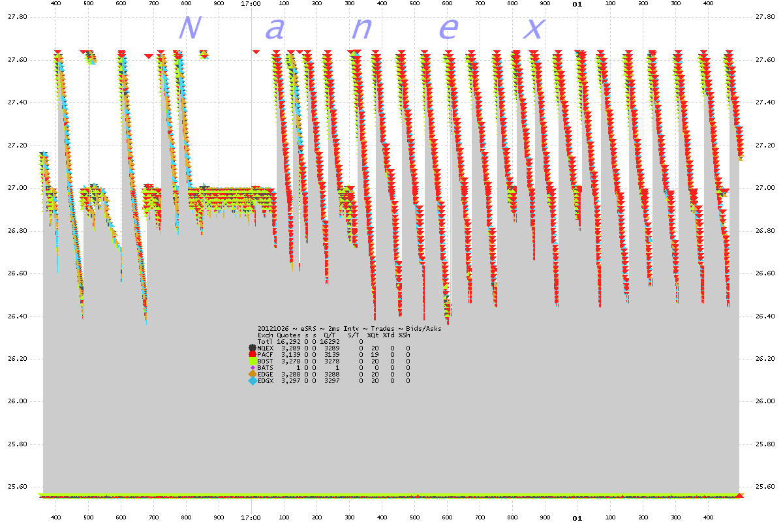This screenshot has width=783, height=522.
Task: Click the EDGE quotes value "3,288"
Action: (x=290, y=374)
